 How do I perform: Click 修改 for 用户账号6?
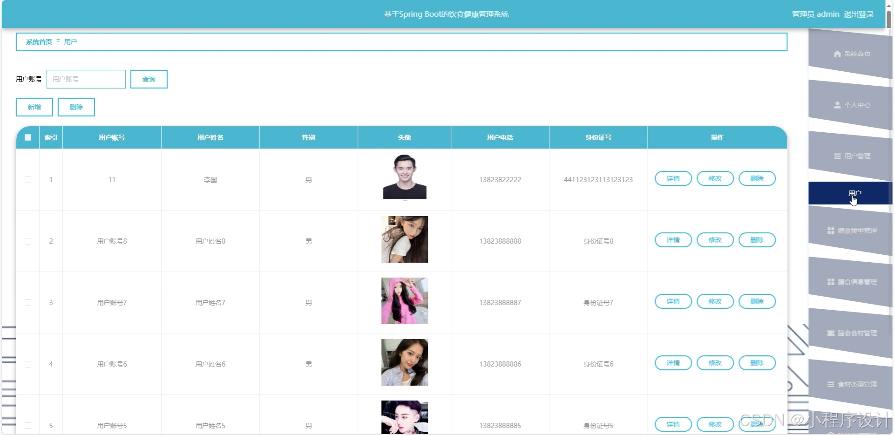(715, 363)
